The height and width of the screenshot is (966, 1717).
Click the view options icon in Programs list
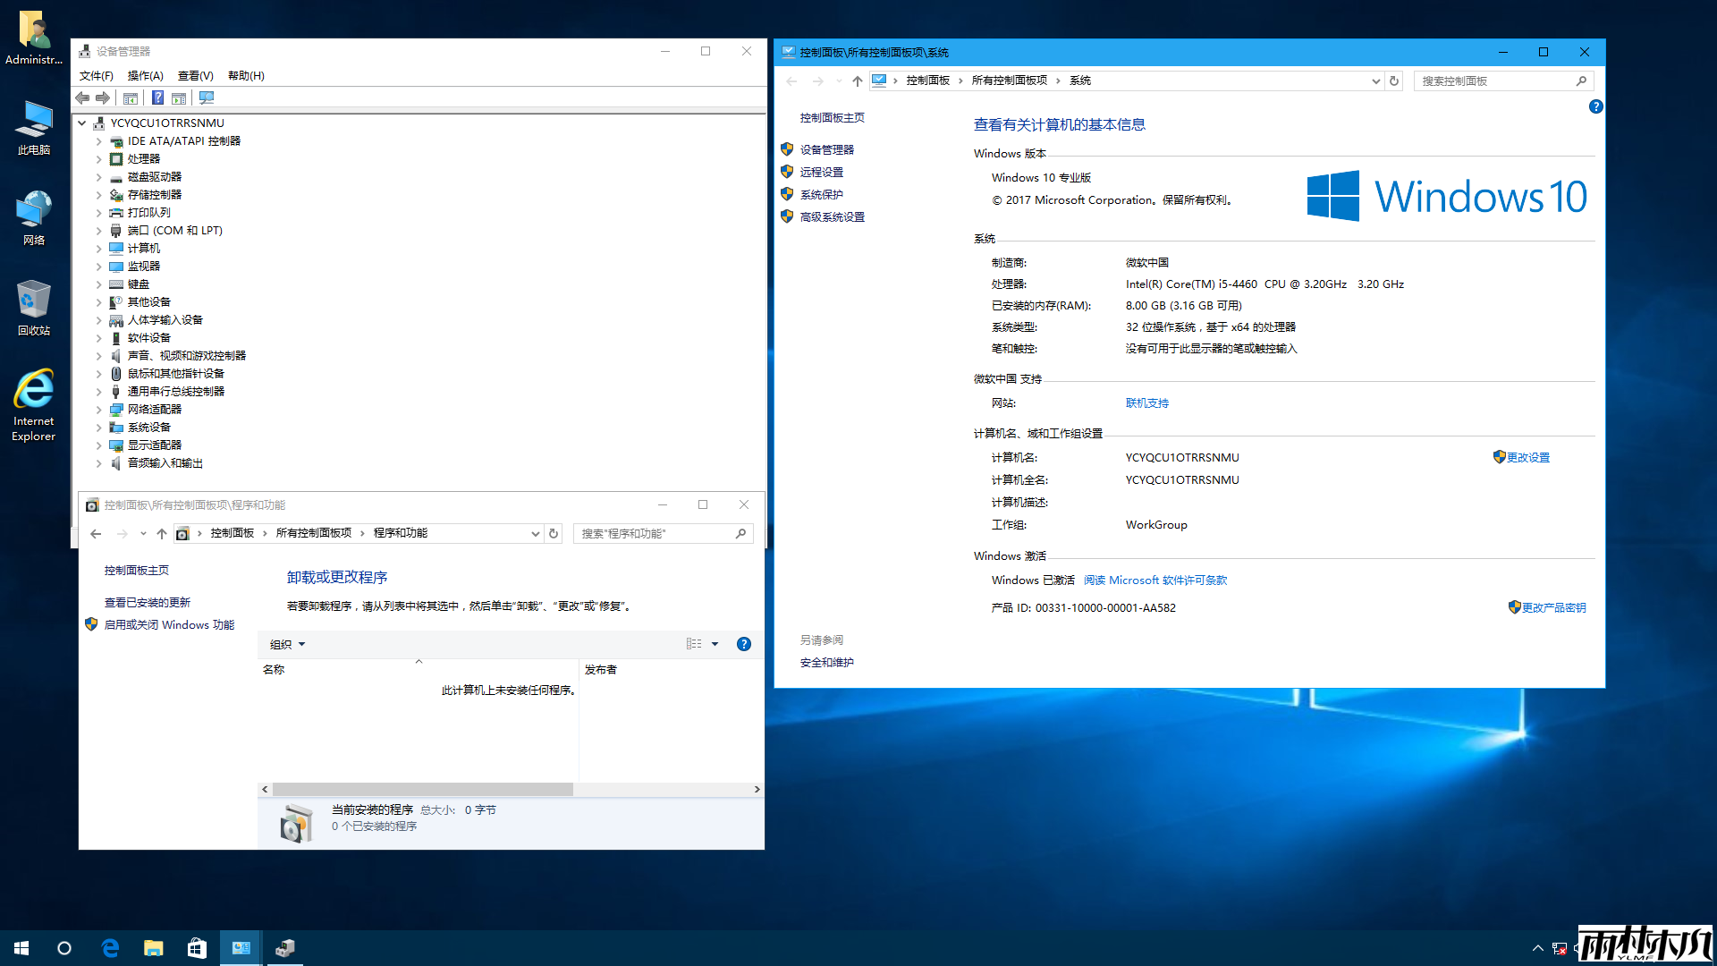click(x=694, y=644)
